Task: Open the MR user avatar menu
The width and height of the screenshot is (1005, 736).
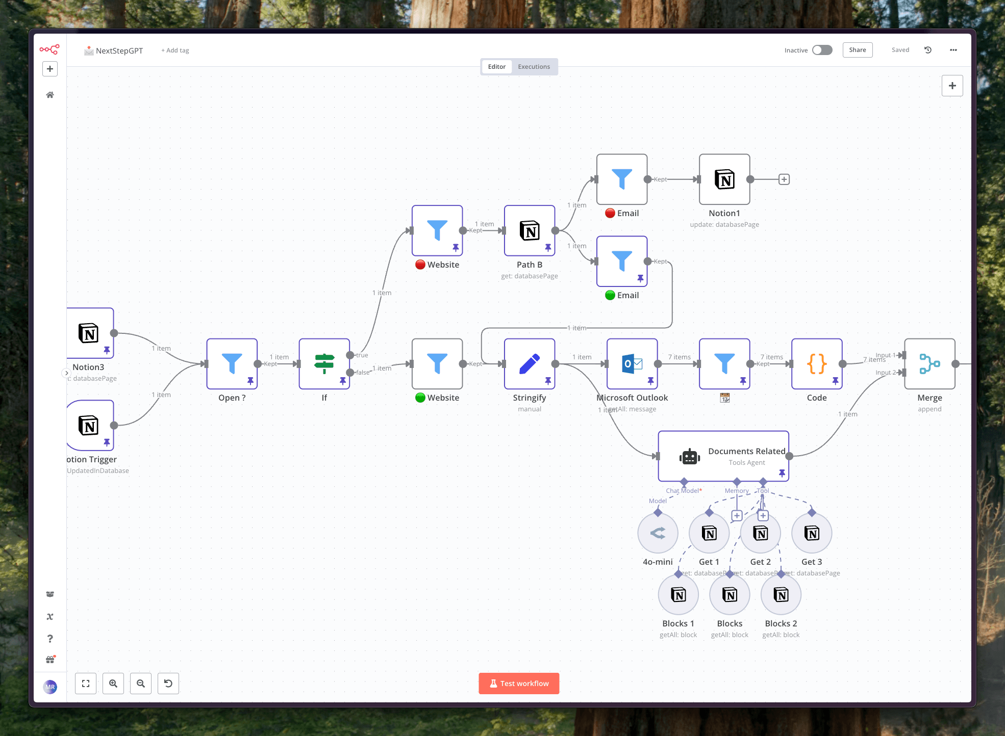Action: pos(50,687)
